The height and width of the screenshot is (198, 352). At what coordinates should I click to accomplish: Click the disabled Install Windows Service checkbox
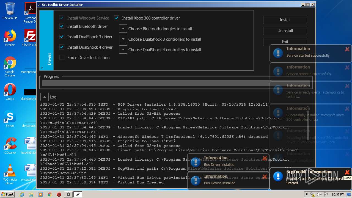point(62,18)
